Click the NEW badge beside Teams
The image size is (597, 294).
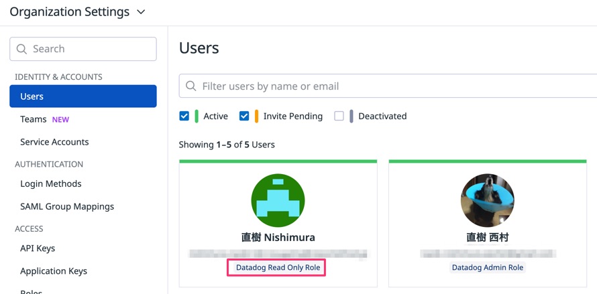click(x=60, y=119)
